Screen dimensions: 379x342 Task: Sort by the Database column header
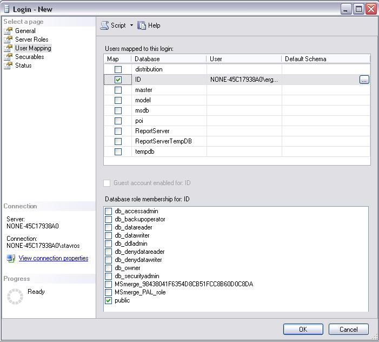coord(169,59)
